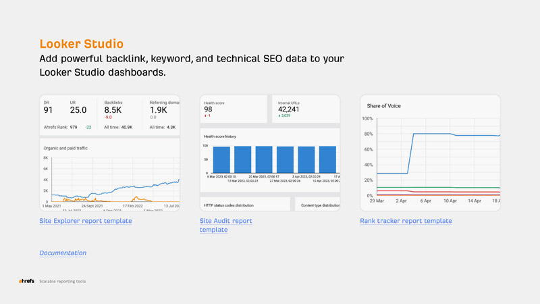Click the Share of Voice title

[383, 106]
